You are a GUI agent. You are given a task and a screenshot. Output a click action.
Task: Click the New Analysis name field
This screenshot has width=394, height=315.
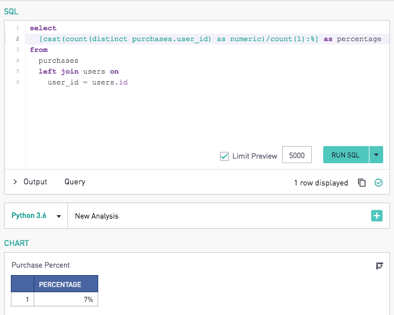tap(219, 216)
